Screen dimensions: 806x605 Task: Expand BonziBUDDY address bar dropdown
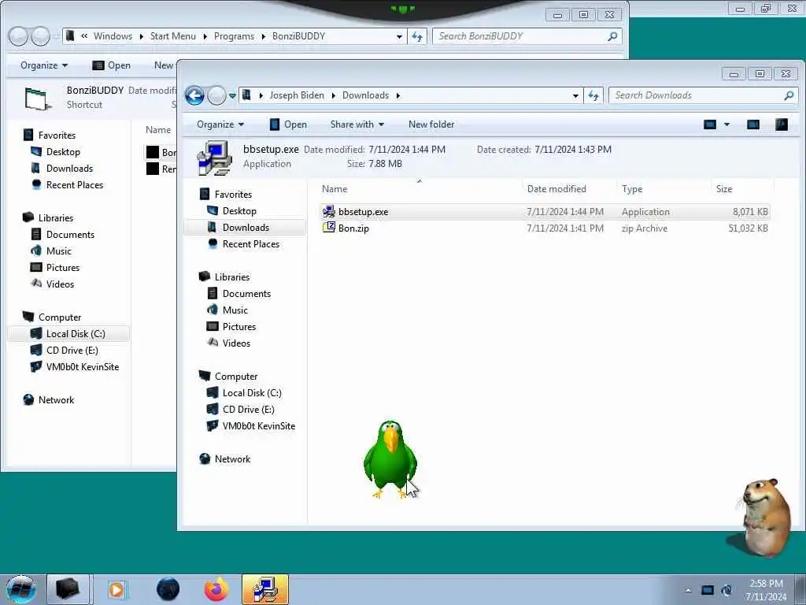[x=399, y=36]
